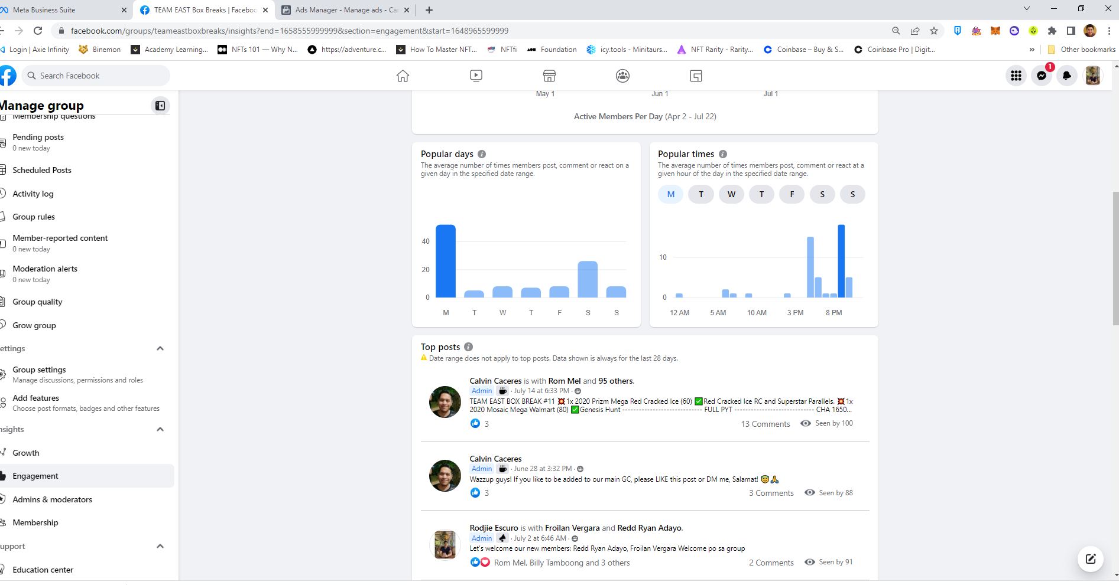Open the Watch video icon
1119x585 pixels.
pos(476,76)
